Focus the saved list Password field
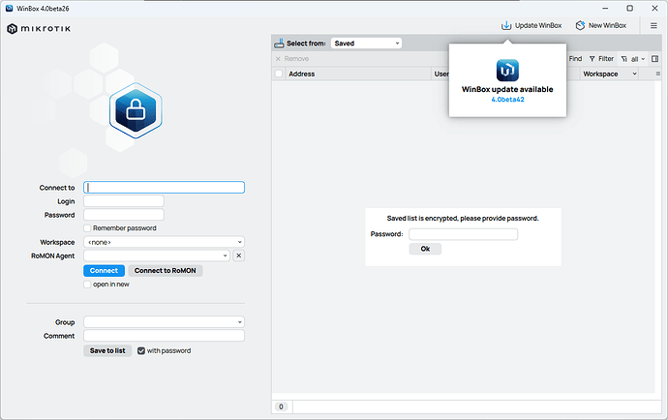Viewport: 668px width, 420px height. tap(463, 234)
